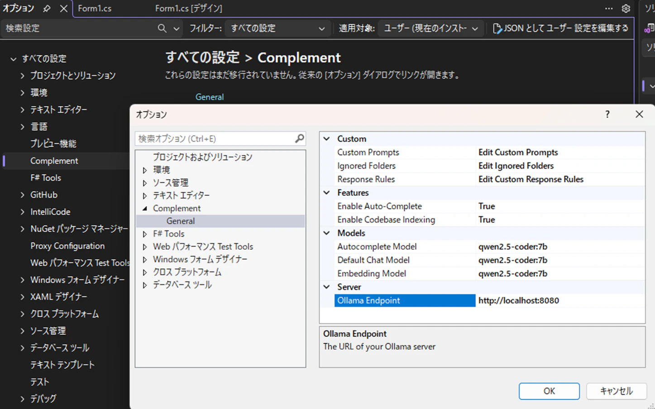Collapse the Server property category
The width and height of the screenshot is (655, 409).
326,287
